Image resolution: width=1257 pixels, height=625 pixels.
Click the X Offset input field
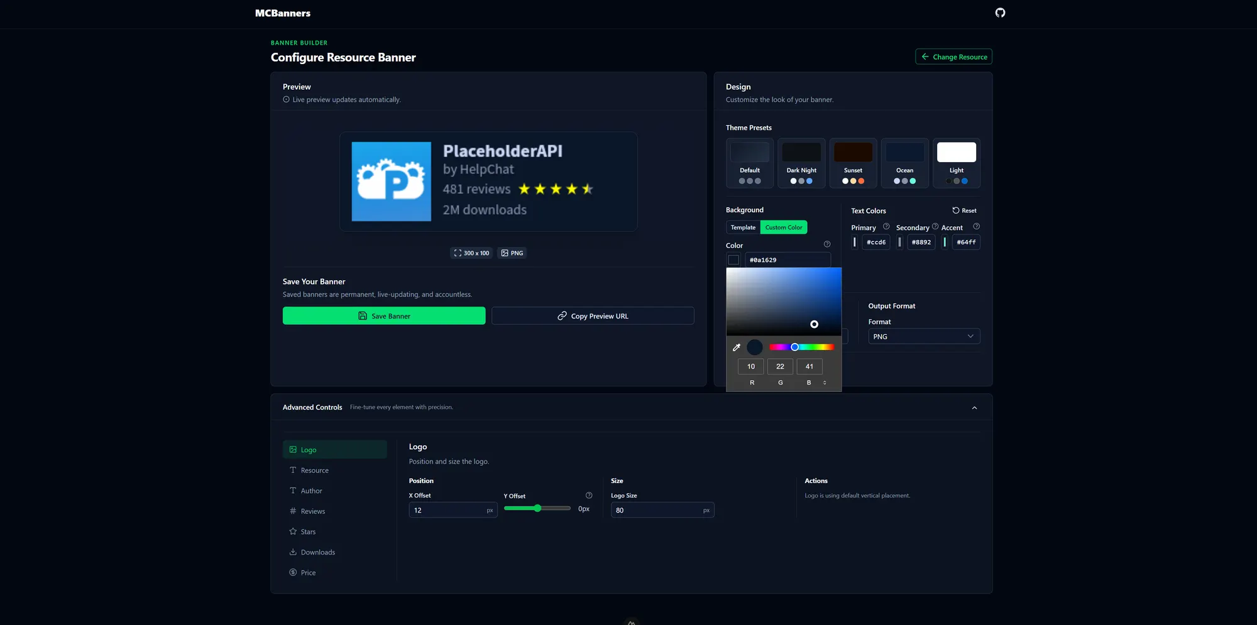pyautogui.click(x=453, y=510)
